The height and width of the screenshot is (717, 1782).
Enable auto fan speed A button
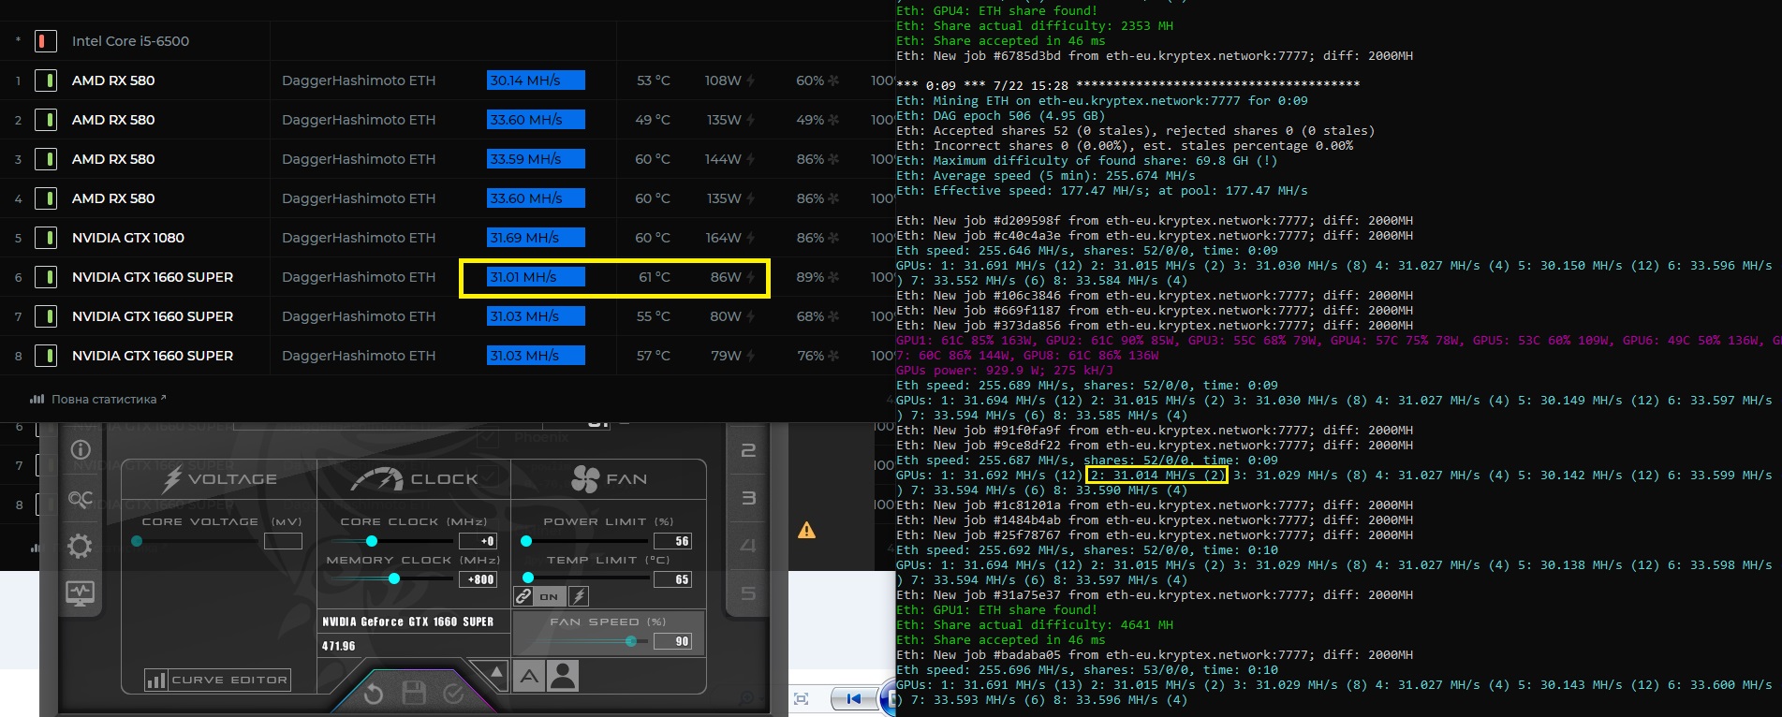pyautogui.click(x=529, y=676)
